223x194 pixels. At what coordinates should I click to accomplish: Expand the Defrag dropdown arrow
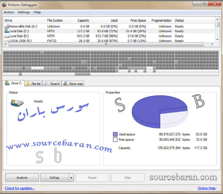(x=71, y=178)
